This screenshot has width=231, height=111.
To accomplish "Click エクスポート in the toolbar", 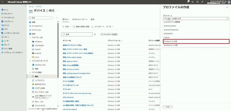I will tap(98, 27).
